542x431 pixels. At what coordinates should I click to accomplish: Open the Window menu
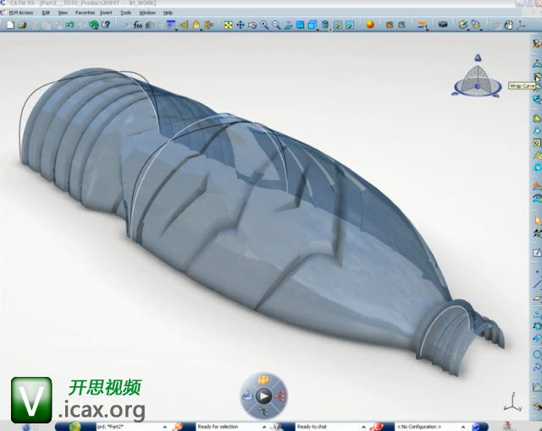[147, 13]
